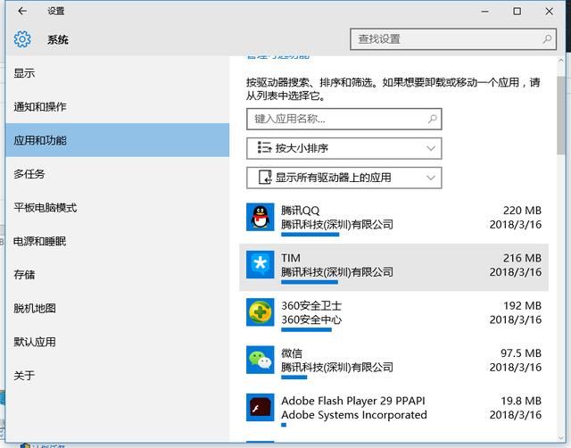Image resolution: width=571 pixels, height=448 pixels.
Task: Select the 微信 app name
Action: click(x=292, y=353)
